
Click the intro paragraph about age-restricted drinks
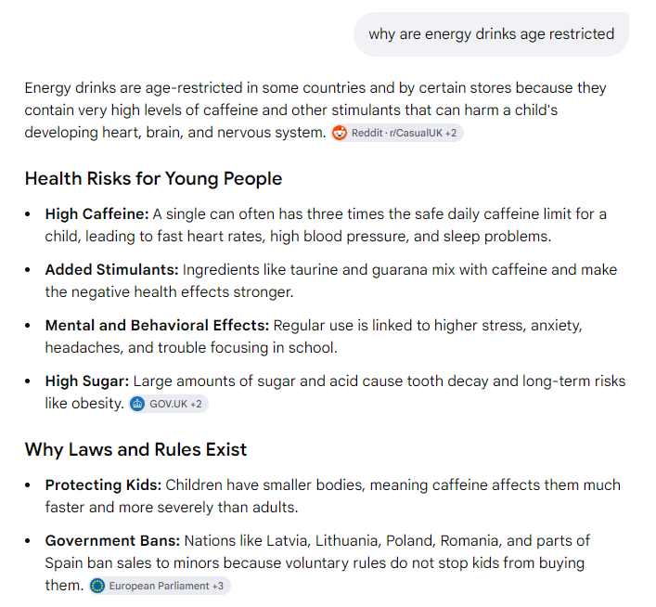(x=315, y=110)
